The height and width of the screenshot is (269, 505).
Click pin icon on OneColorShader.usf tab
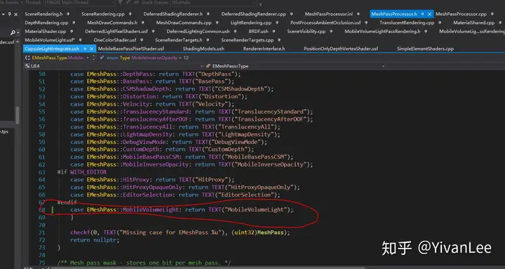142,40
